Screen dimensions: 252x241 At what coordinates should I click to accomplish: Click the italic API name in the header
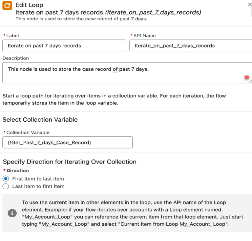point(153,12)
